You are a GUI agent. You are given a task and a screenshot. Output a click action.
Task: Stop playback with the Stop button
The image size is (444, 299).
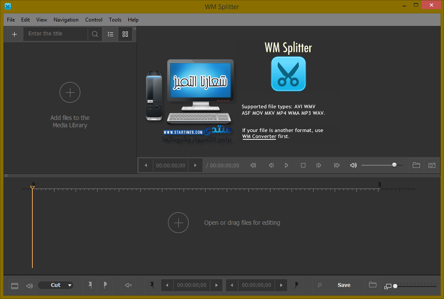(303, 166)
